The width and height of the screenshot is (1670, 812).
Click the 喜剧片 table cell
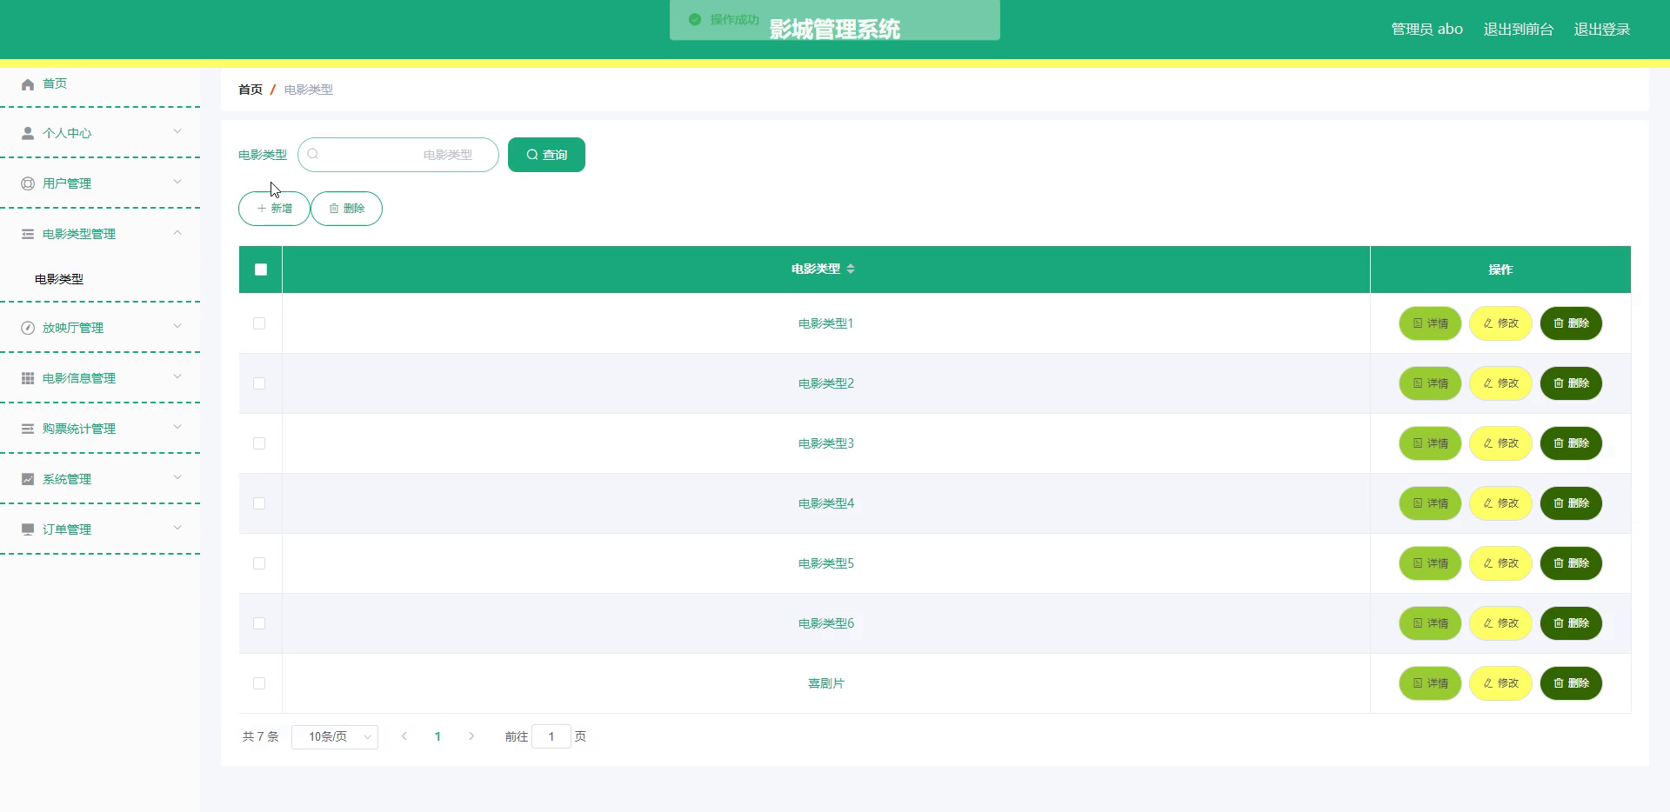[x=826, y=683]
